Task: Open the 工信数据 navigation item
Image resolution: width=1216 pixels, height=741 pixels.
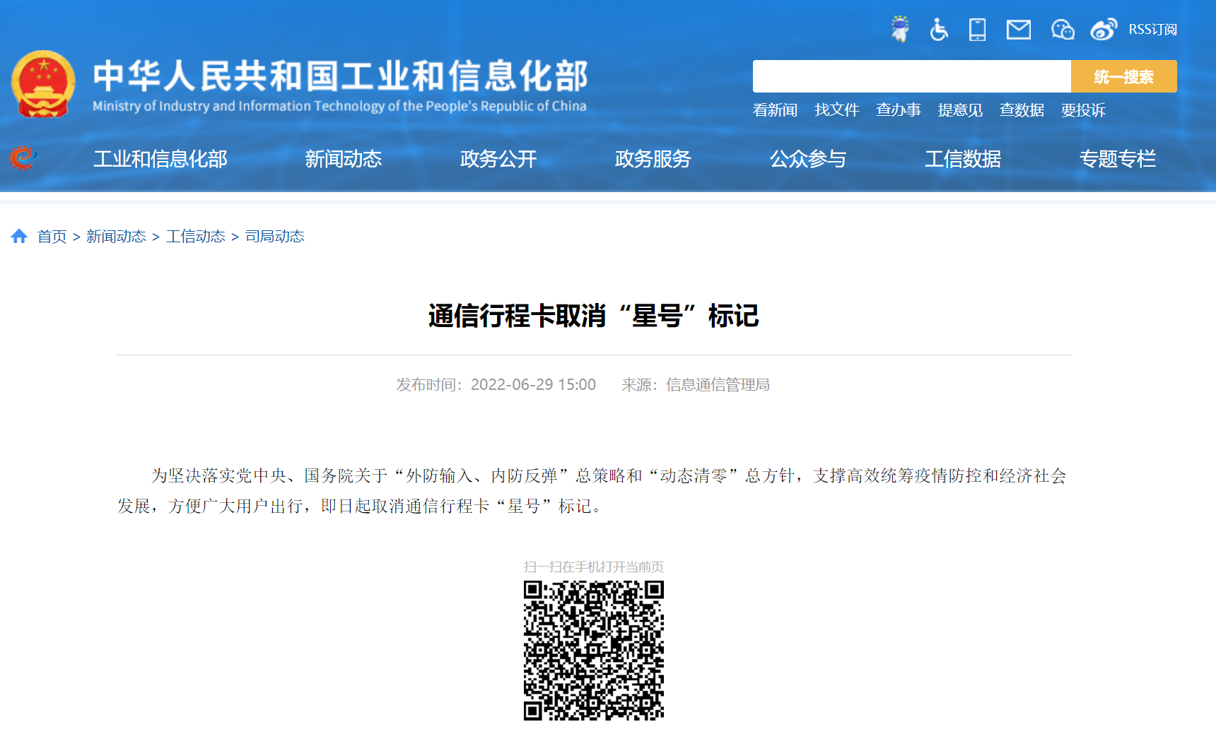Action: click(962, 159)
